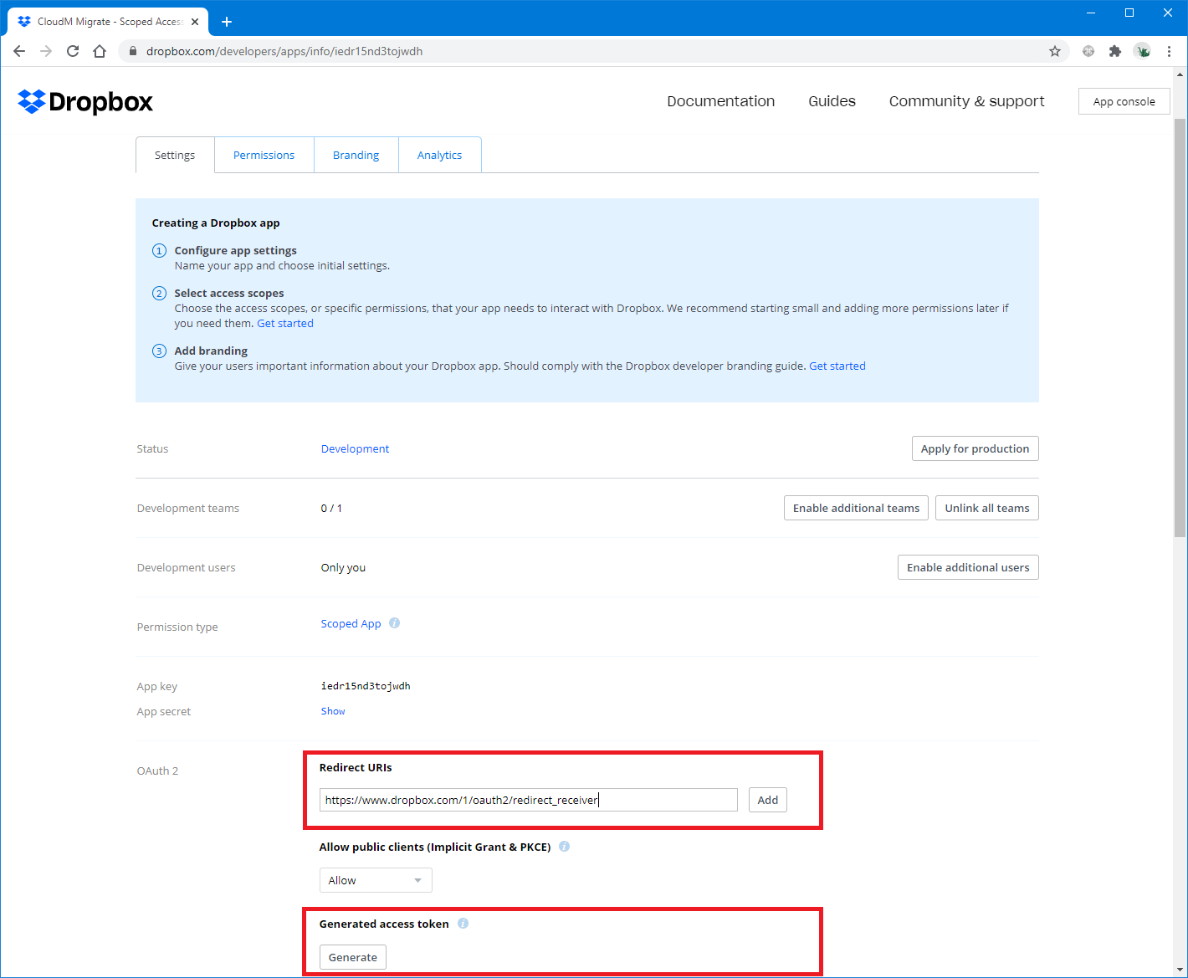Click the App console button

coord(1124,101)
